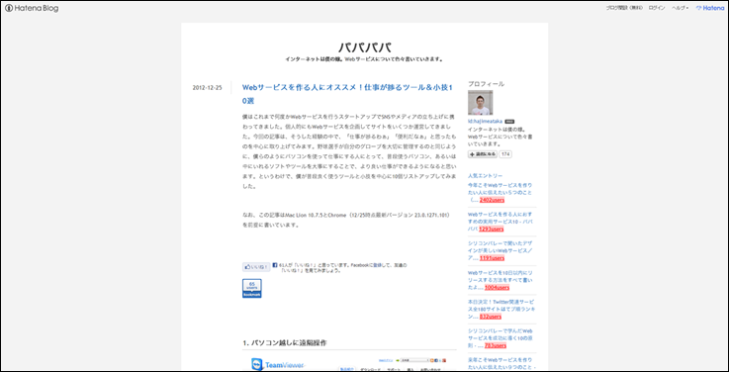Open entry 来年こそWebサービスを作りたい人に伝えたい9つのこと
This screenshot has width=729, height=372.
(x=501, y=364)
